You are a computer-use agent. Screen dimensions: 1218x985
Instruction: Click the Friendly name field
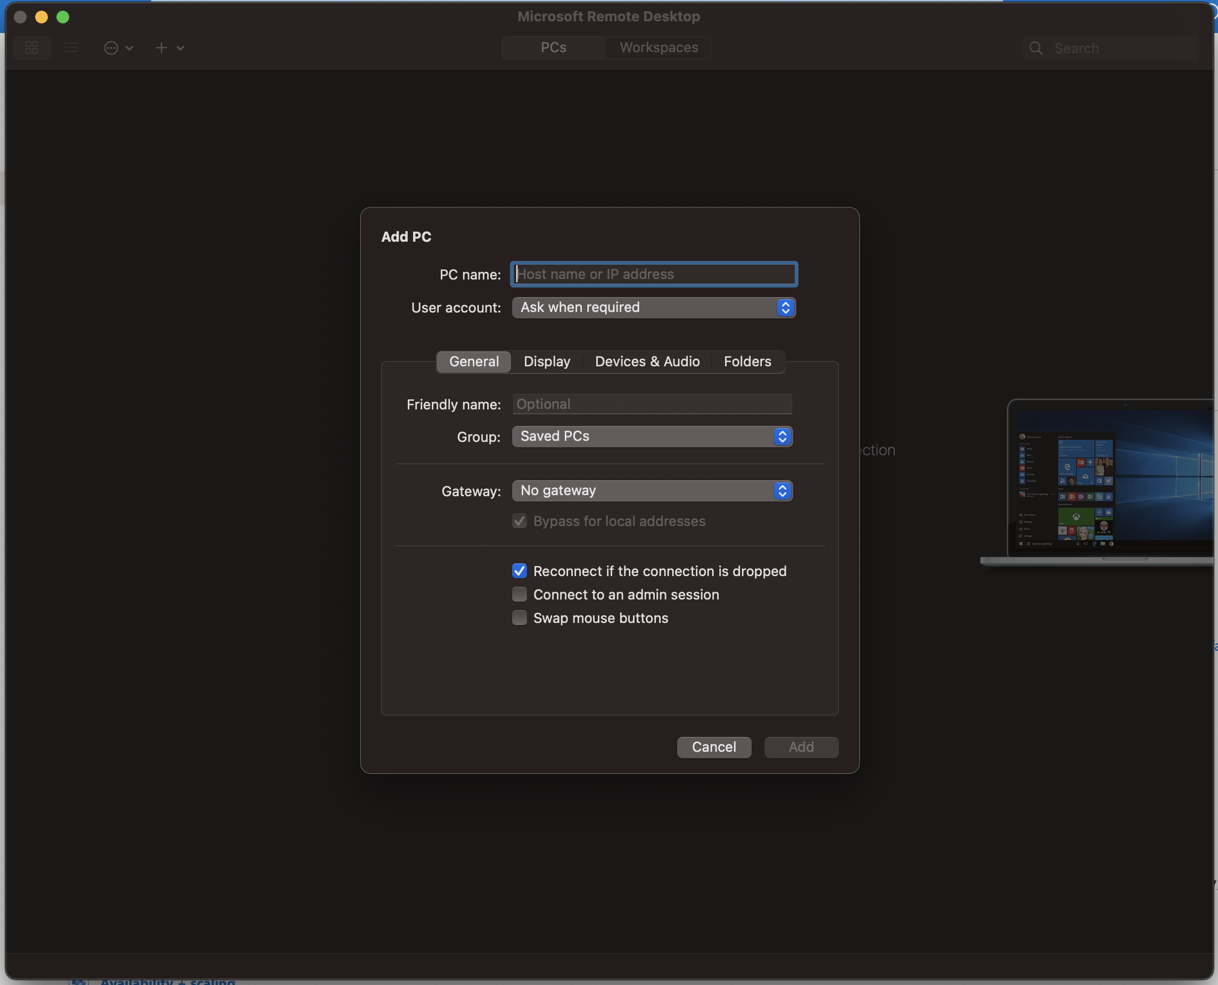(x=653, y=404)
